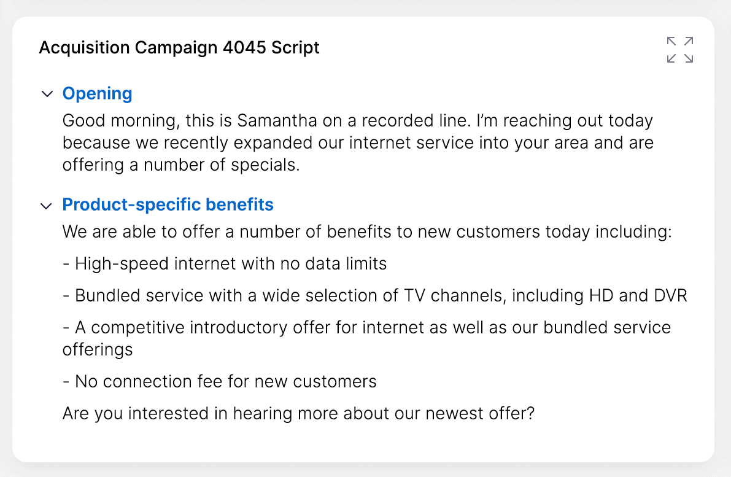Click the Good morning greeting paragraph

pyautogui.click(x=358, y=142)
